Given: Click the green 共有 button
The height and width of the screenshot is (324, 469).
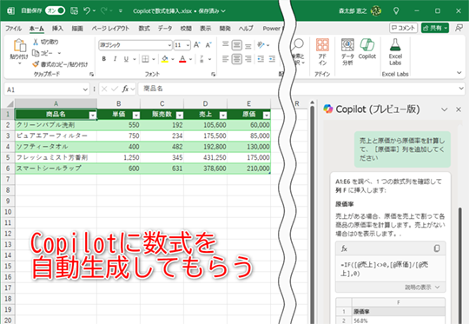Looking at the screenshot, I should tap(435, 28).
